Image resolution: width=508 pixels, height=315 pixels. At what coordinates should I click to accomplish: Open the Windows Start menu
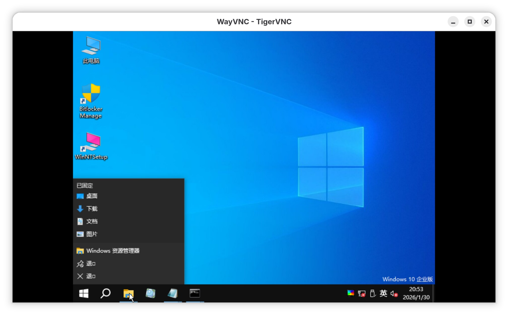click(84, 293)
